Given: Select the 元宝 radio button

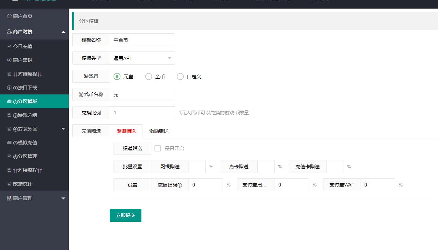Looking at the screenshot, I should click(x=117, y=77).
